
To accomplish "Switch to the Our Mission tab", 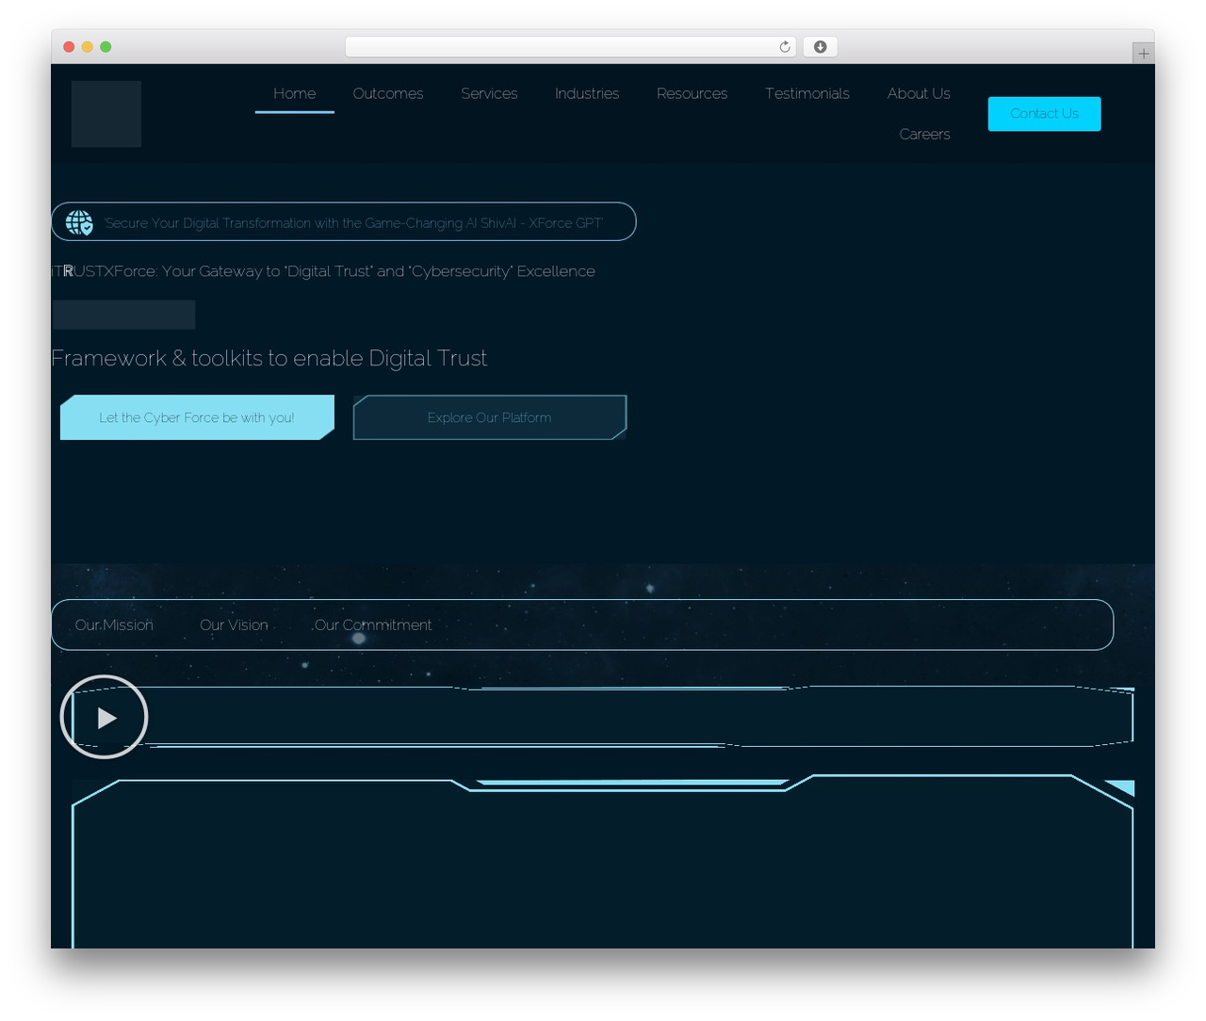I will [114, 624].
